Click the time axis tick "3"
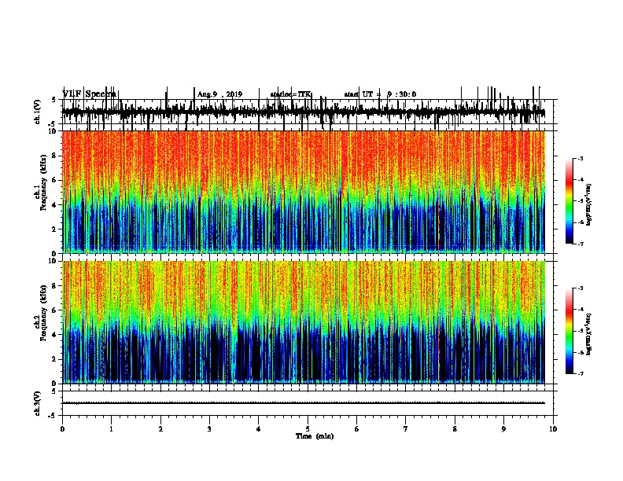Image resolution: width=623 pixels, height=481 pixels. tap(209, 429)
